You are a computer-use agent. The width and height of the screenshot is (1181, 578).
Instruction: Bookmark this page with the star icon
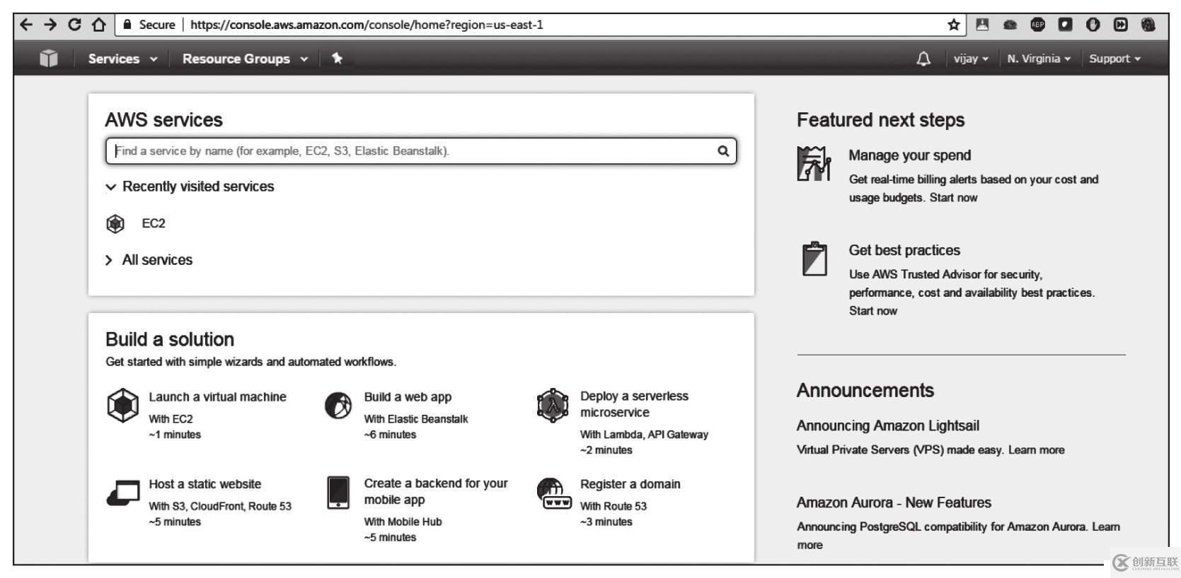pos(954,25)
